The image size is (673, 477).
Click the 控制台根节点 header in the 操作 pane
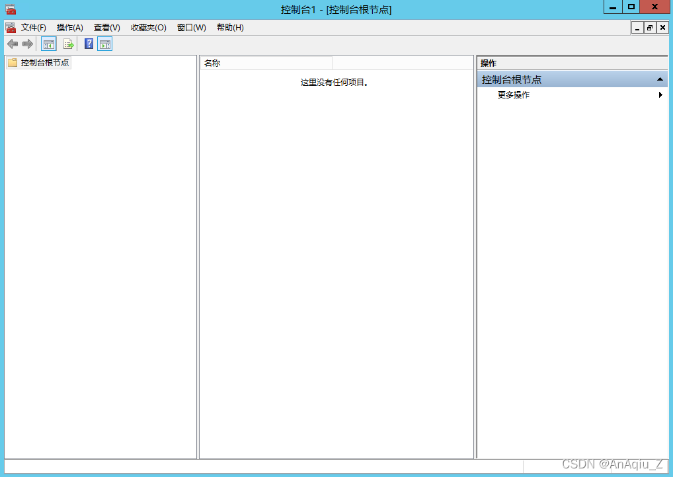coord(522,79)
